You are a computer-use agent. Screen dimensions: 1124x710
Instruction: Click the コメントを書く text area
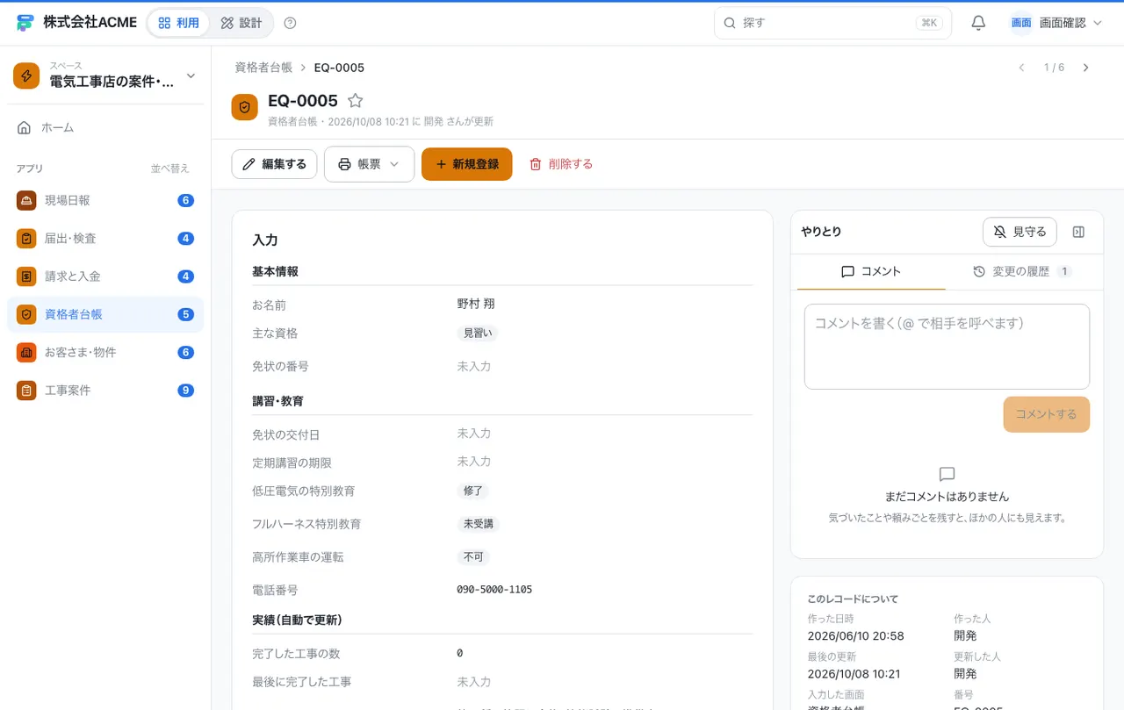tap(947, 347)
